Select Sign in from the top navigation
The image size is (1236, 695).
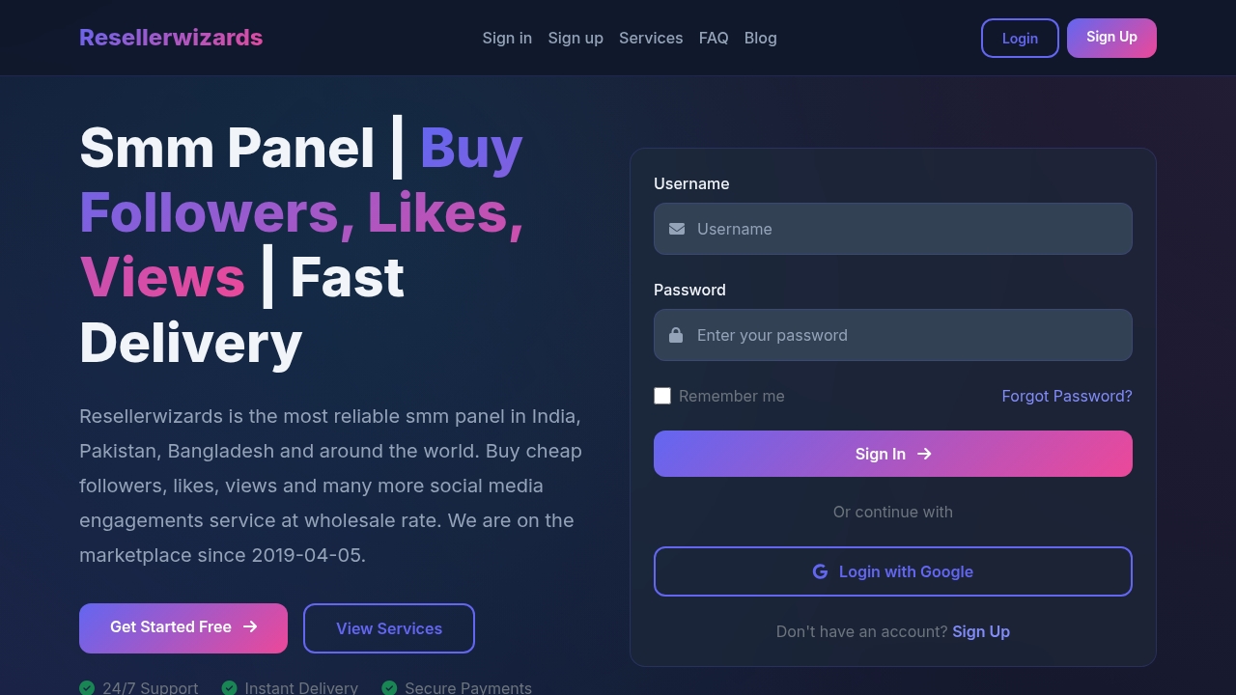click(507, 38)
